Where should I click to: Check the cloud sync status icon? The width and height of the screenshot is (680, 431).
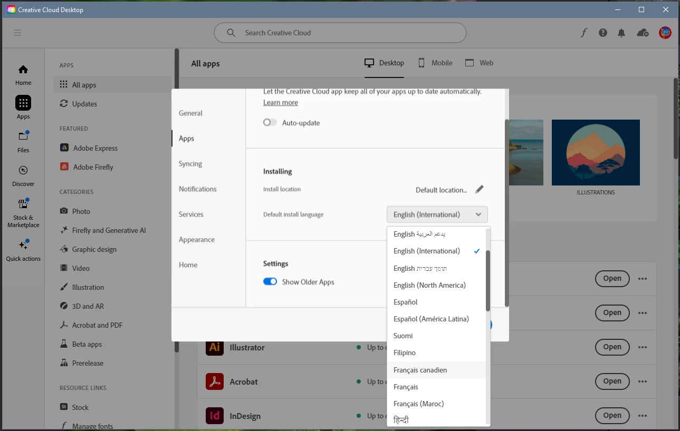(x=643, y=33)
